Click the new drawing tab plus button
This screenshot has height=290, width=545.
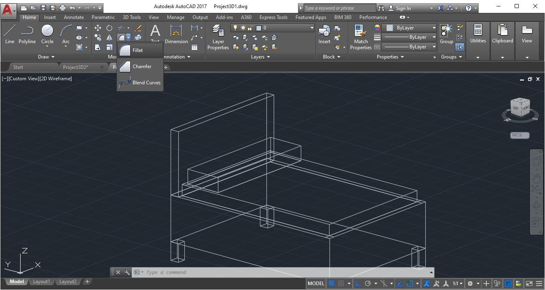(165, 67)
